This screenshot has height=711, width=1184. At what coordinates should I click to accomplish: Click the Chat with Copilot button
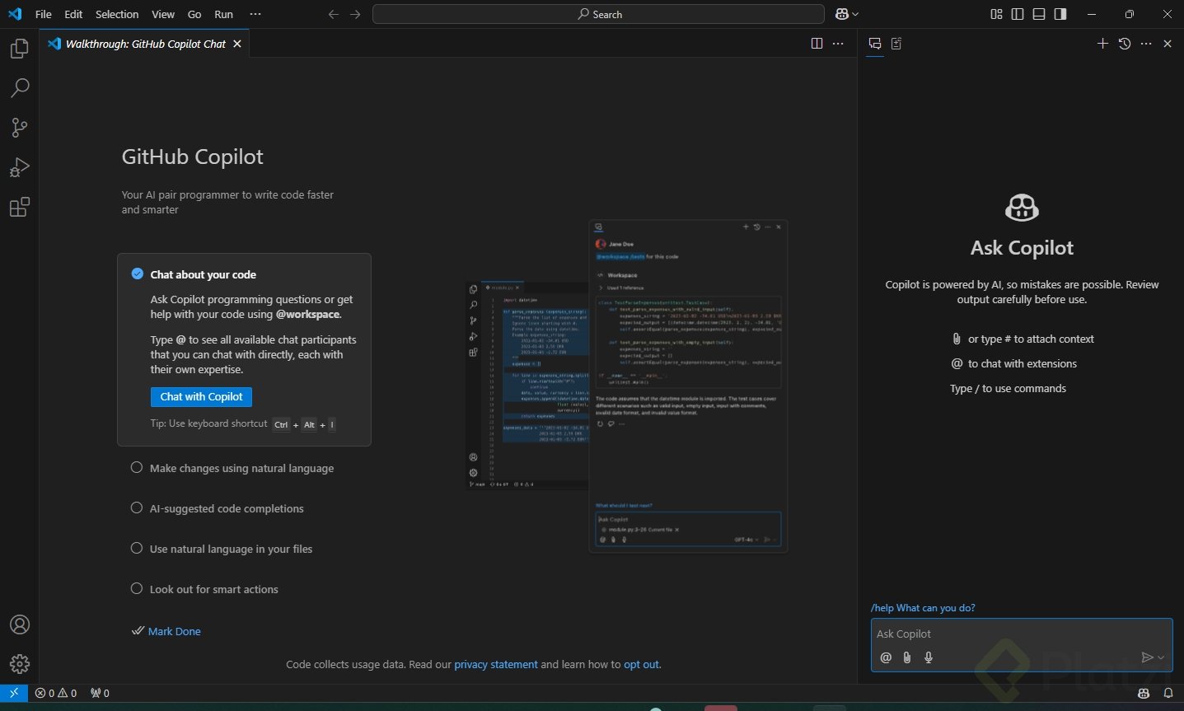click(201, 397)
